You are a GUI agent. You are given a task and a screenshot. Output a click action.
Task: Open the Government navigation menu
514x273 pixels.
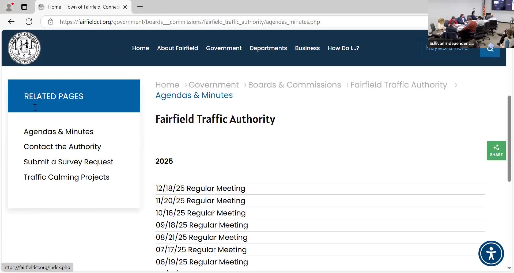(x=224, y=48)
